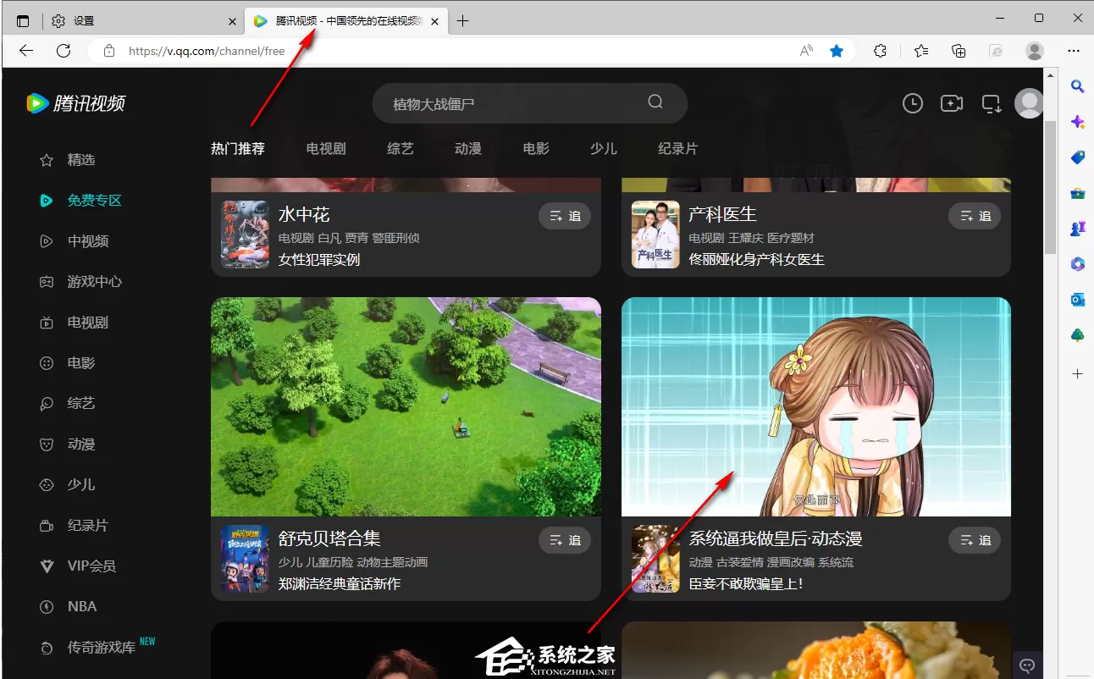Select the 电影 tab in top category bar
The image size is (1094, 679).
click(536, 149)
